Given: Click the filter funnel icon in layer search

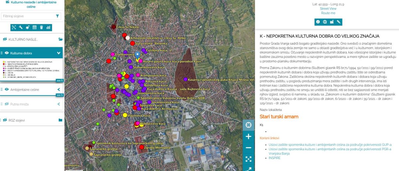Looking at the screenshot, I should [x=58, y=16].
